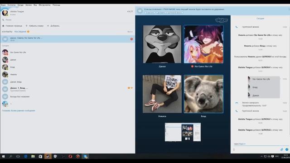Open the Набрать номер dial pad
This screenshot has height=163, width=290.
(34, 26)
